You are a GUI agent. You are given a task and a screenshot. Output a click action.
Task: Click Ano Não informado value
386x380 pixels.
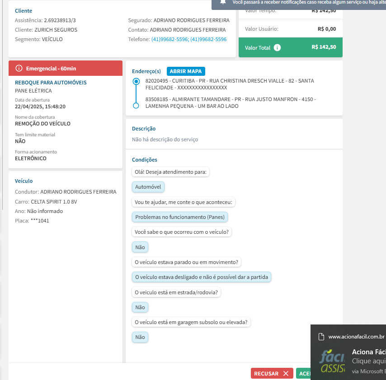pyautogui.click(x=45, y=211)
